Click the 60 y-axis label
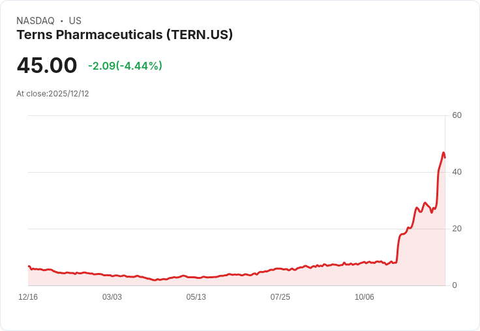480x331 pixels. [x=457, y=115]
